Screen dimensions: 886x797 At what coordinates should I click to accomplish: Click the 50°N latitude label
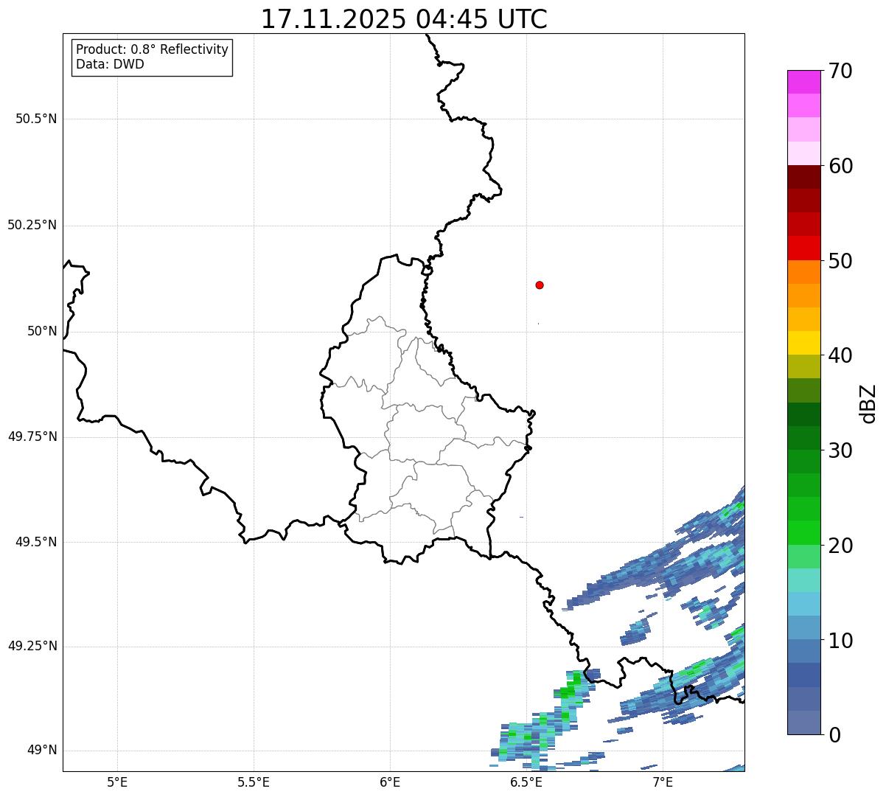pyautogui.click(x=42, y=331)
